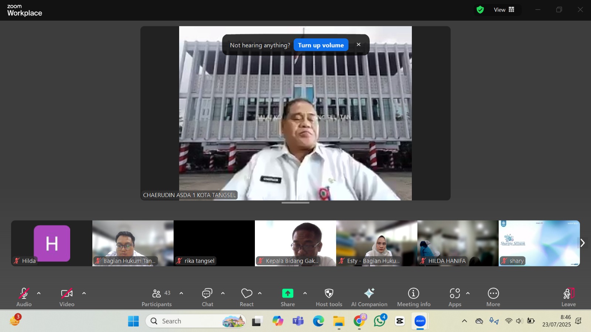Viewport: 591px width, 332px height.
Task: Select the Esty - Bagian Huku participant thumbnail
Action: click(377, 243)
